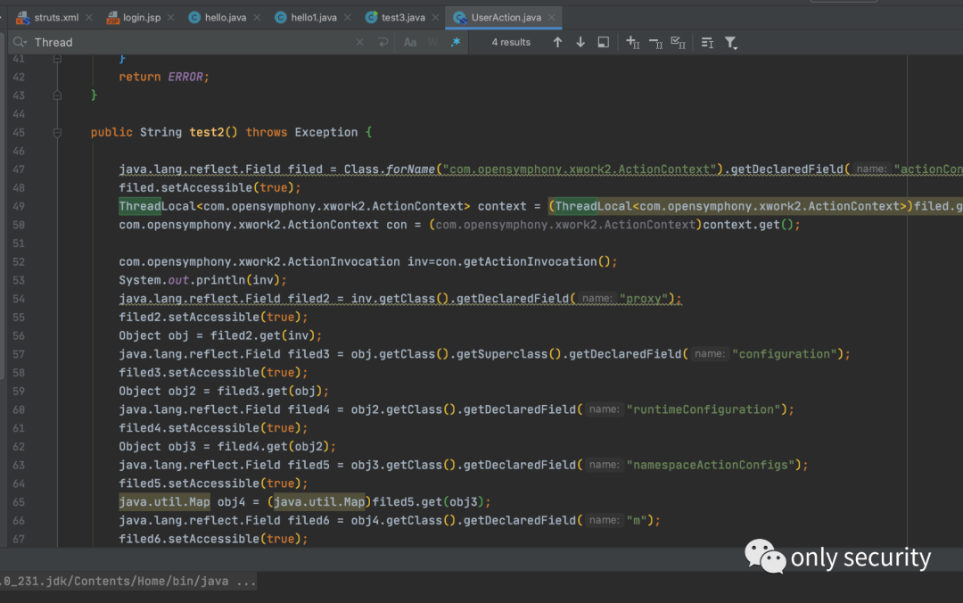
Task: Add selection for next occurrence
Action: (632, 43)
